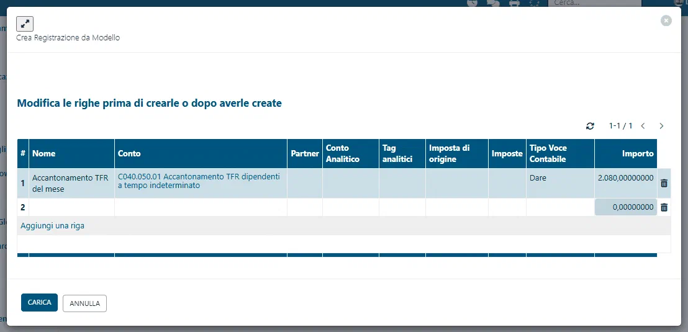Sort by Imposte column header
Screen dimensions: 688x332
(x=507, y=153)
